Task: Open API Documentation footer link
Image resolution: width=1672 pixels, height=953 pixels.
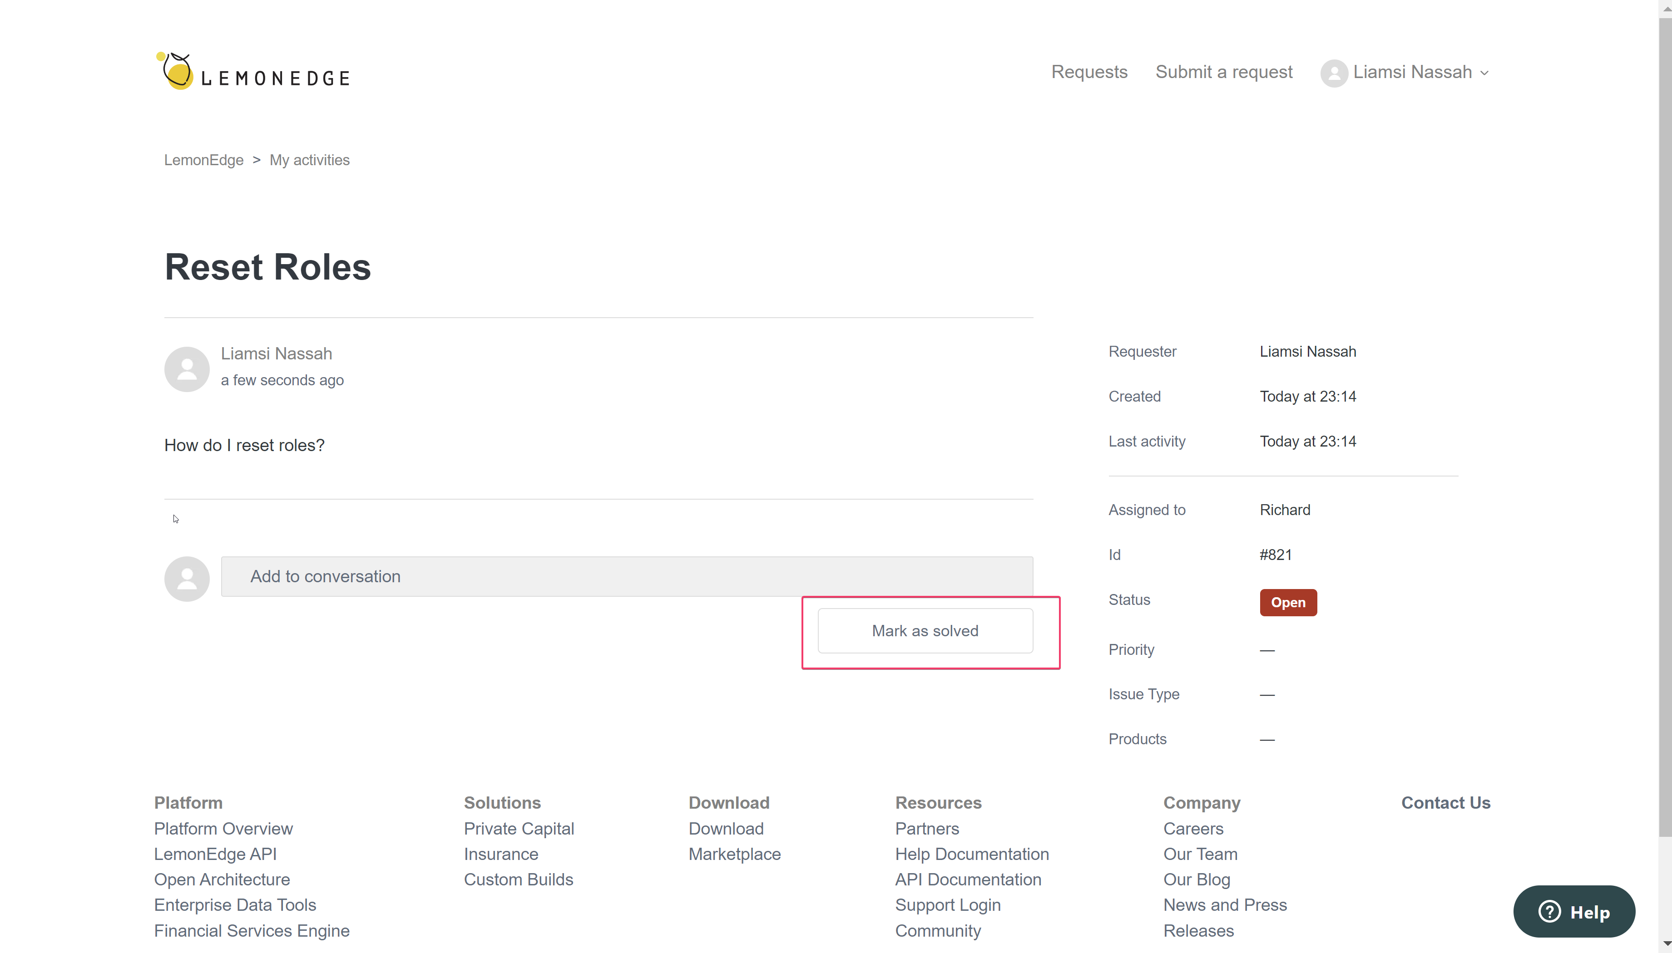Action: (x=968, y=879)
